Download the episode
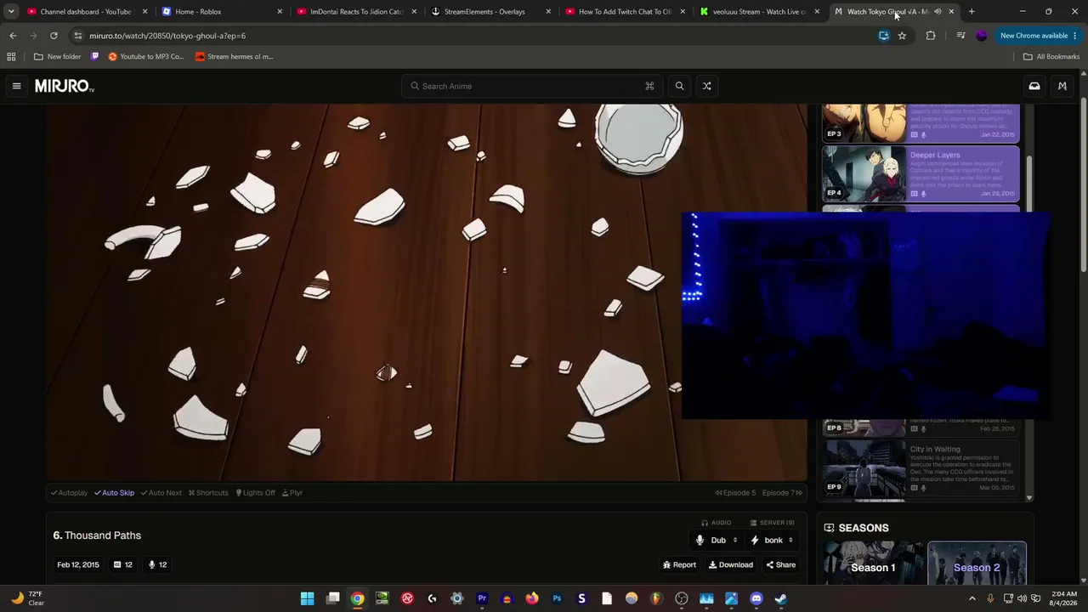This screenshot has height=612, width=1088. [x=731, y=565]
